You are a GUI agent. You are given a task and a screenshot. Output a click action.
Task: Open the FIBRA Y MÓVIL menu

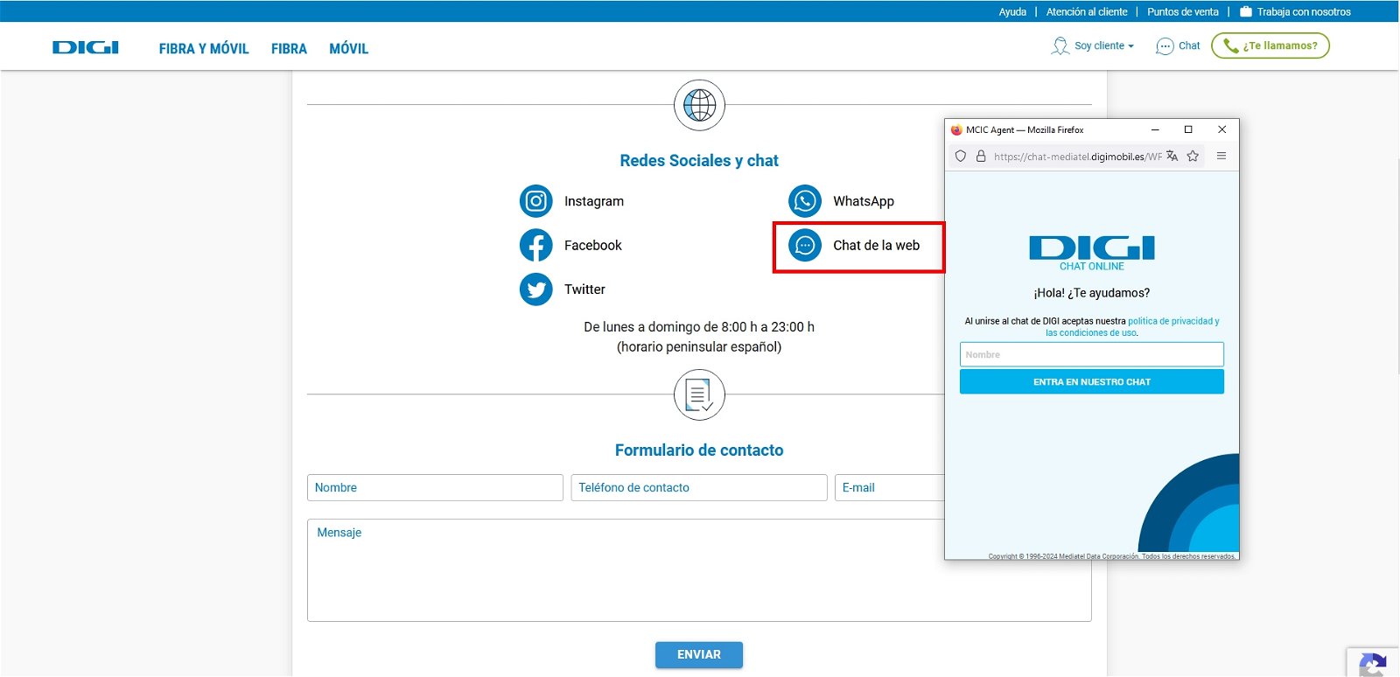tap(204, 49)
